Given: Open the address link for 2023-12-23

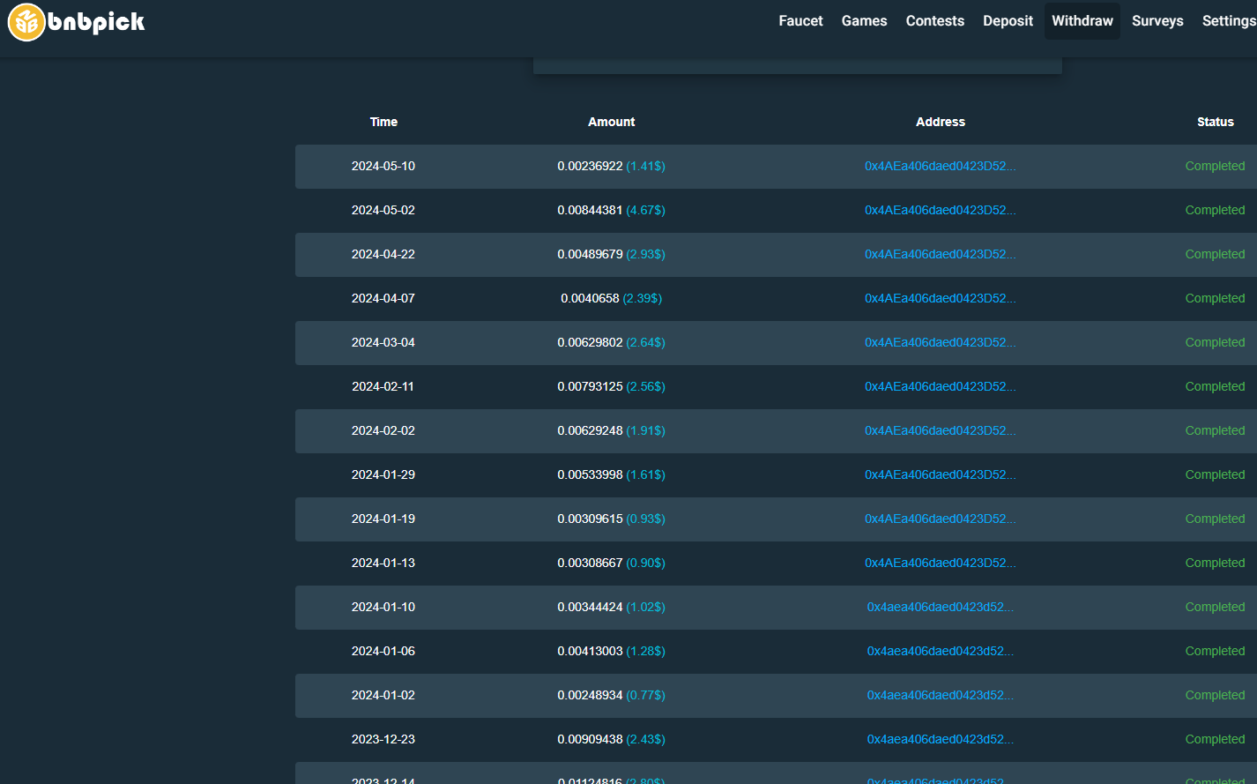Looking at the screenshot, I should pyautogui.click(x=940, y=740).
